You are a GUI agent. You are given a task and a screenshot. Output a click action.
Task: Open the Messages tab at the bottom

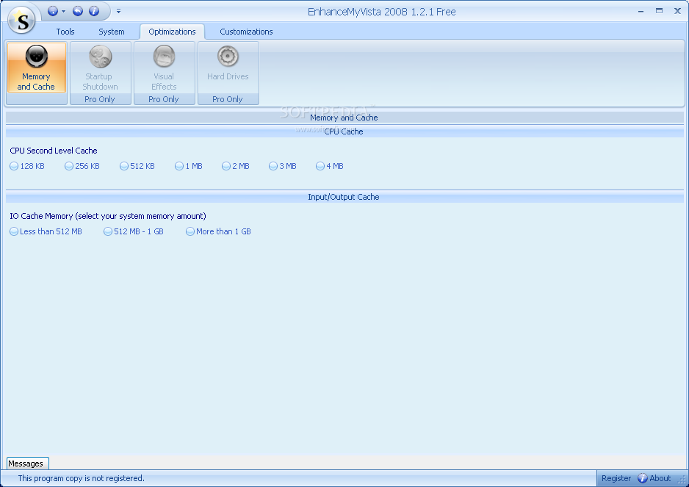click(27, 463)
